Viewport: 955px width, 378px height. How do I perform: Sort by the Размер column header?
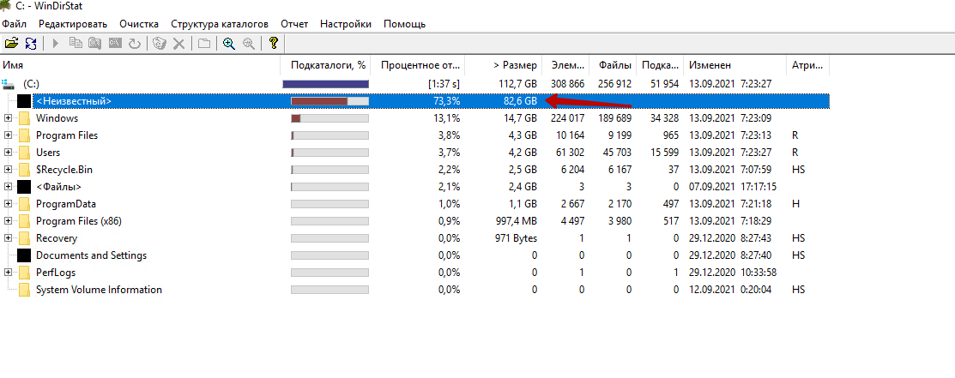click(x=515, y=65)
